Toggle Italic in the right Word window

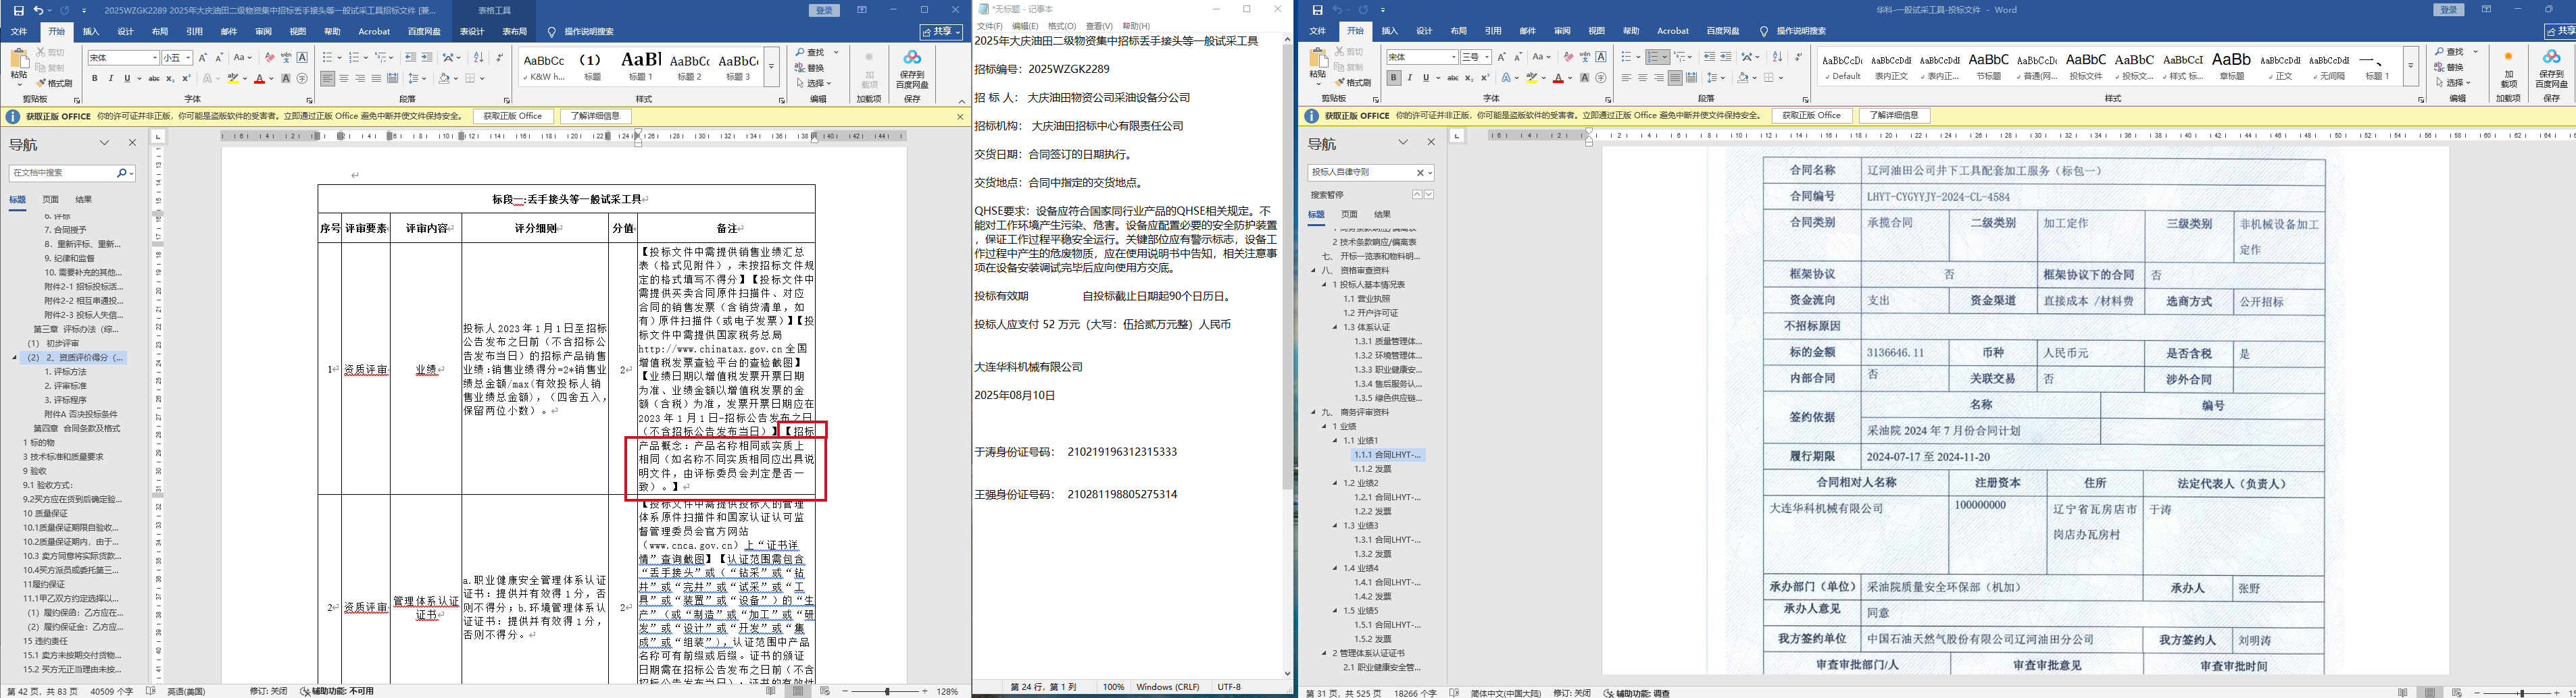pyautogui.click(x=1410, y=78)
